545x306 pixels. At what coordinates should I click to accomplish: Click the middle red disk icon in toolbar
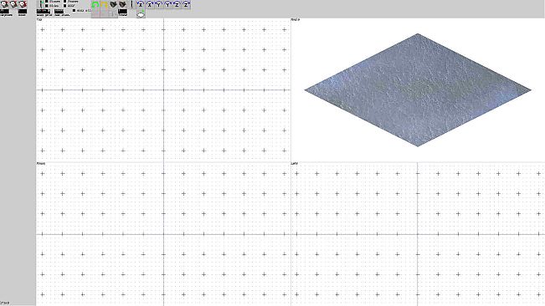point(13,4)
